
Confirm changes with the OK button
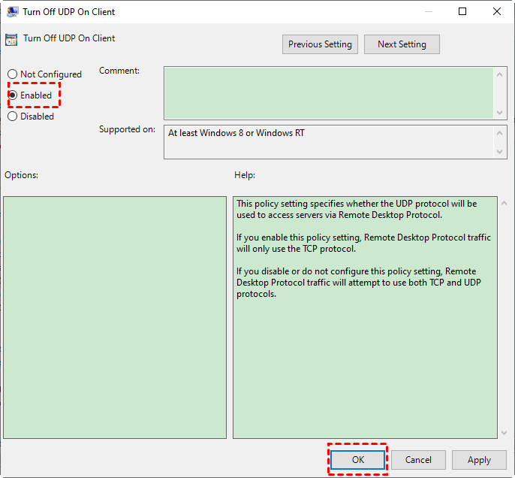[358, 460]
